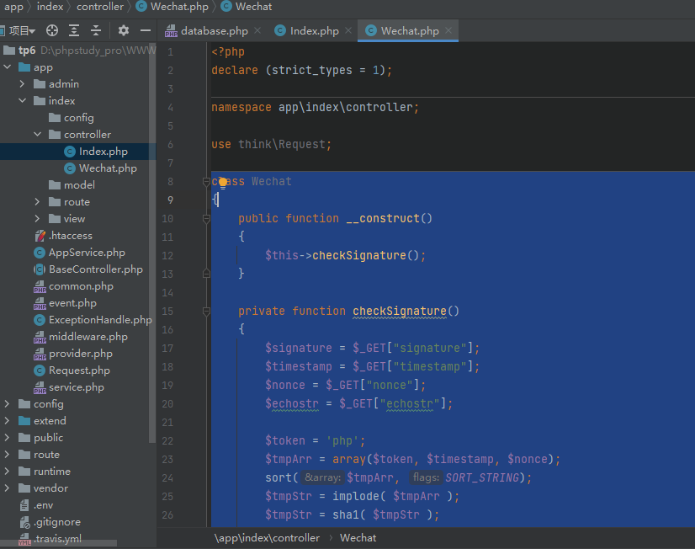
Task: Click the collapse all icon in project toolbar
Action: 96,30
